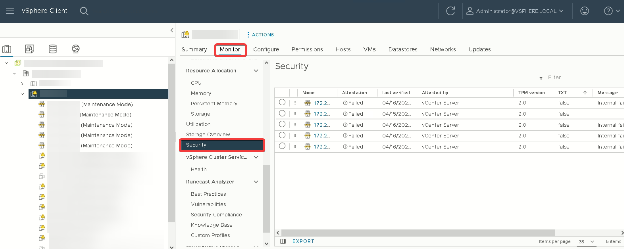Refresh the vSphere Client view
Image resolution: width=624 pixels, height=249 pixels.
[x=450, y=11]
